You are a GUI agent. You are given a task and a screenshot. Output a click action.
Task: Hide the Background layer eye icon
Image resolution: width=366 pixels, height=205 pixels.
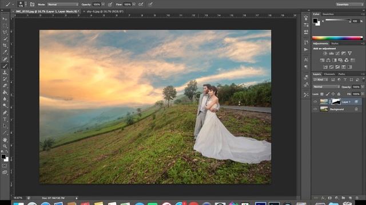315,109
